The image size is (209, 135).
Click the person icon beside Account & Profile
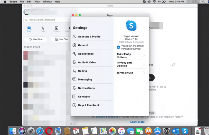pyautogui.click(x=74, y=36)
